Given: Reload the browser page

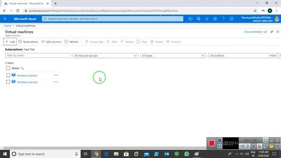Looking at the screenshot, I should 18,11.
